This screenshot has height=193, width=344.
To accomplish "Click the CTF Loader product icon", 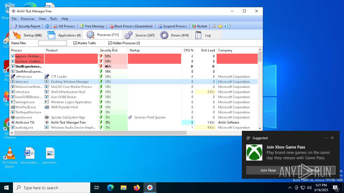I will [47, 77].
